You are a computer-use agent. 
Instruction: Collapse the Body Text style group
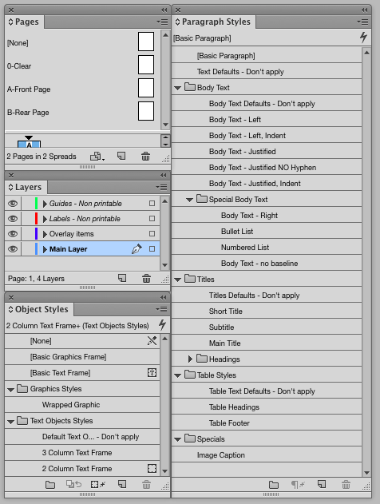[178, 88]
